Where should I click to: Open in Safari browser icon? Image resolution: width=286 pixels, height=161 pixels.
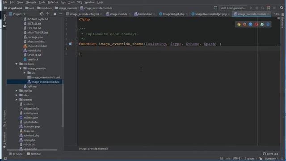[250, 24]
